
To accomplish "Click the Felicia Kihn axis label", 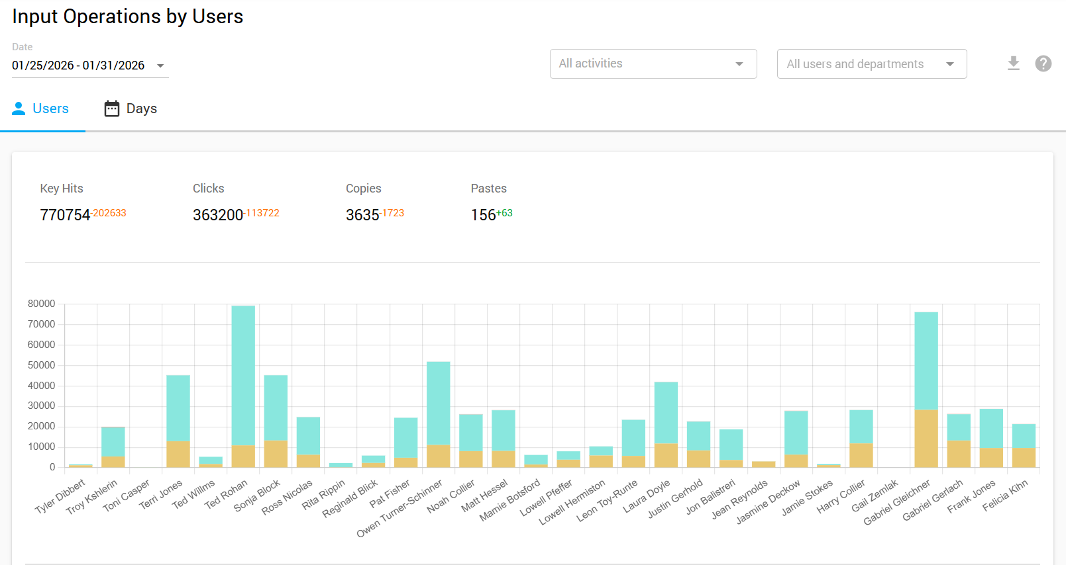I will 1005,495.
